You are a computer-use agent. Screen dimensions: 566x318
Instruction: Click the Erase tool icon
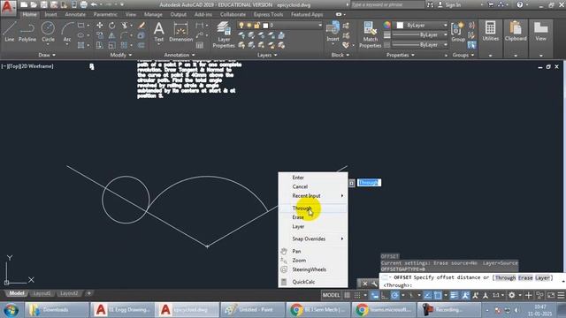tap(141, 26)
